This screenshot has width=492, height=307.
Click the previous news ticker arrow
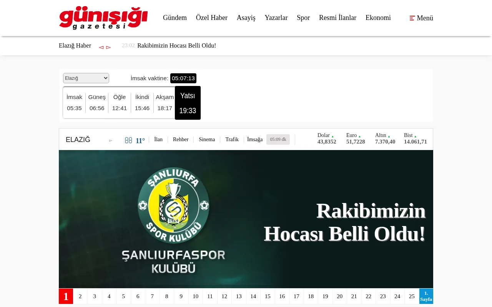coord(101,47)
